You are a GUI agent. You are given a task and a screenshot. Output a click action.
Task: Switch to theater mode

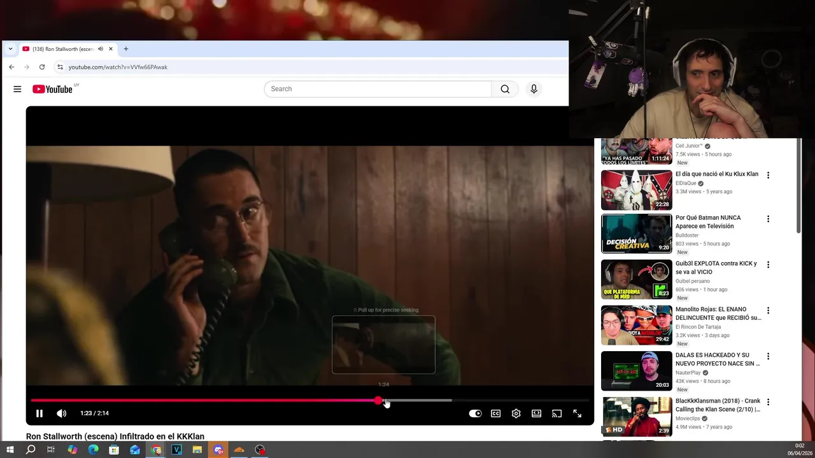coord(536,413)
